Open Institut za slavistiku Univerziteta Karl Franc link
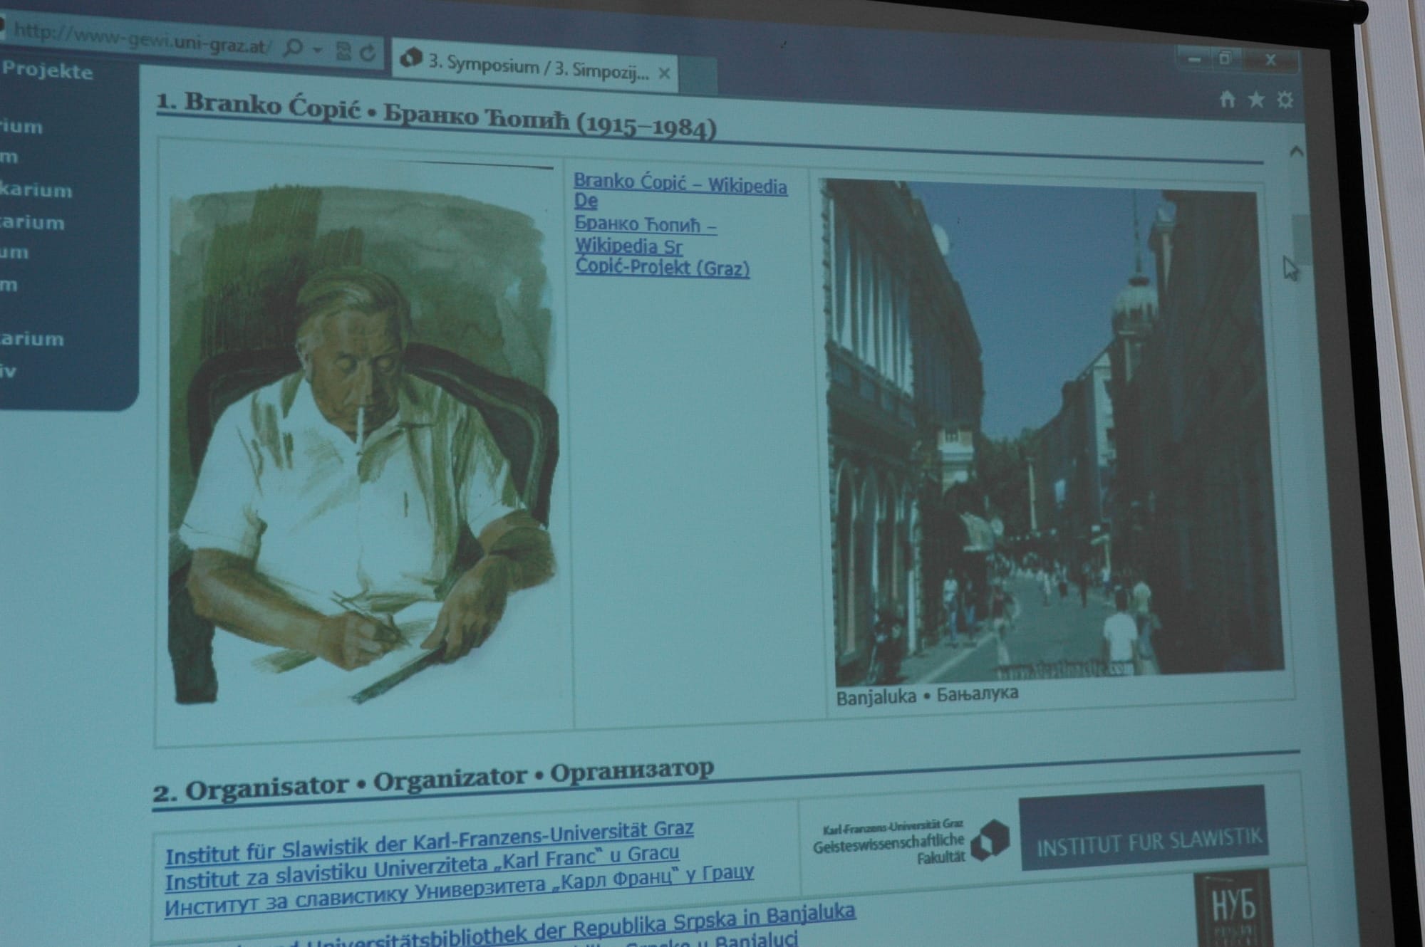Screen dimensions: 1425x947 click(423, 867)
